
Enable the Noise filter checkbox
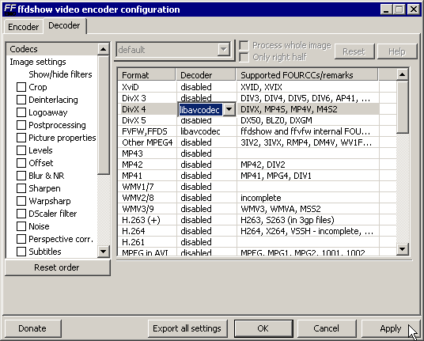point(21,226)
